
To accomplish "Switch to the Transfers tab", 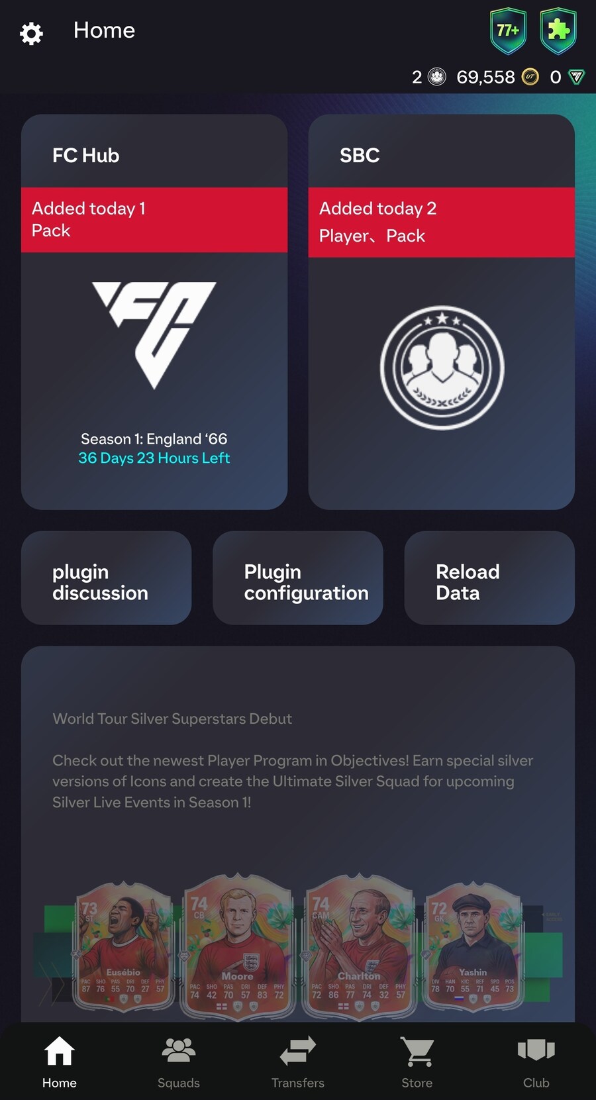I will point(298,1063).
